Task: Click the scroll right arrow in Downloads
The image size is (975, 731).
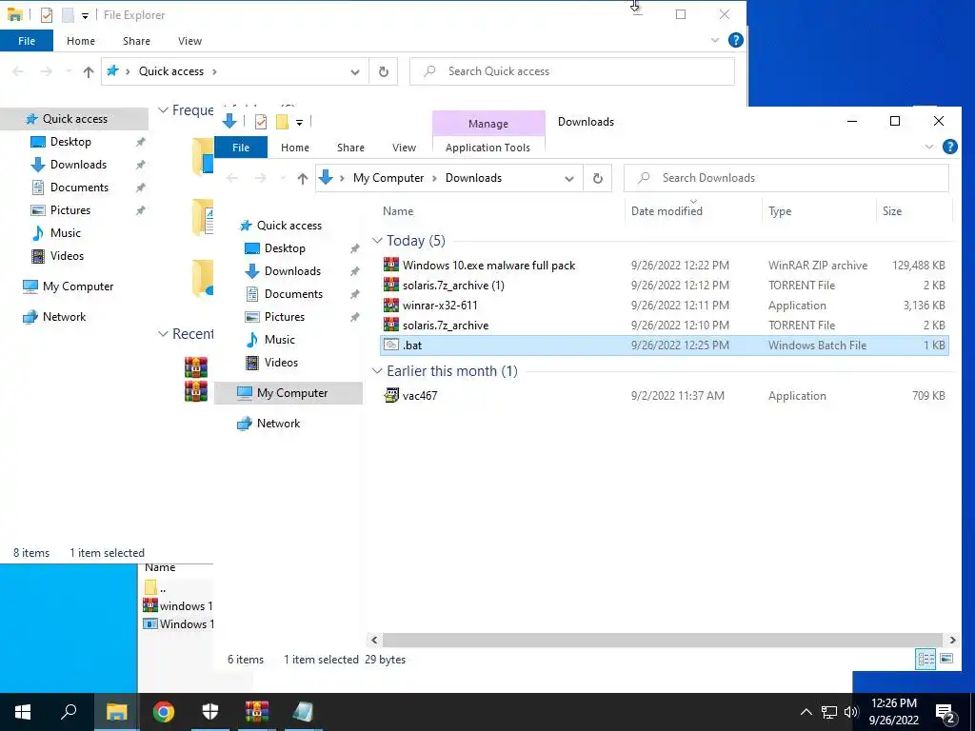Action: click(952, 640)
